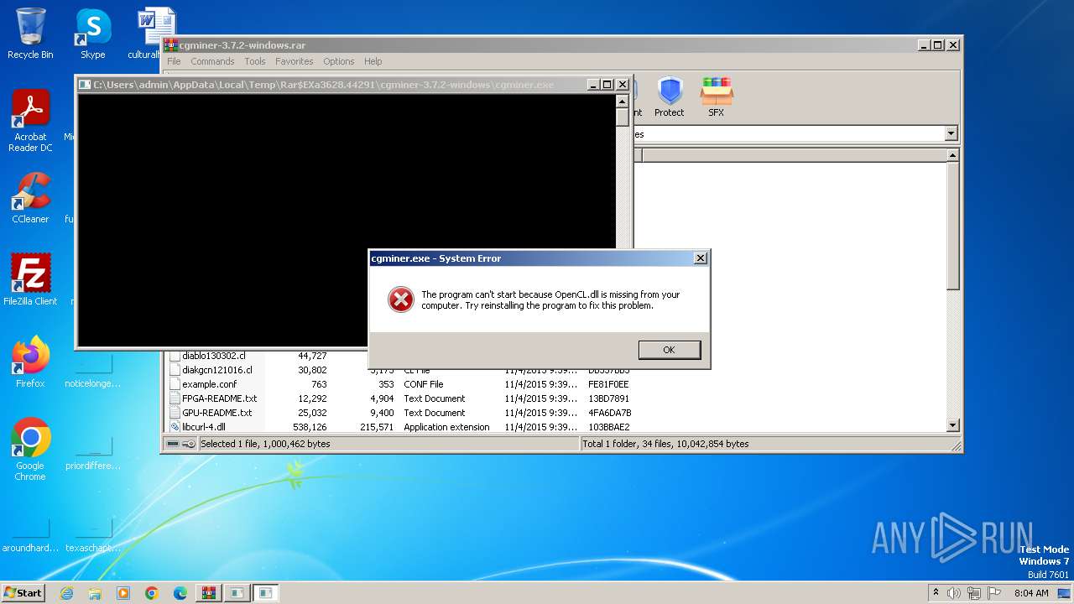The image size is (1074, 604).
Task: Click the Start button
Action: pos(23,592)
